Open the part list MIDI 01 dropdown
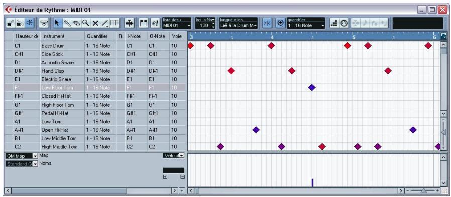The height and width of the screenshot is (197, 451). (x=177, y=25)
